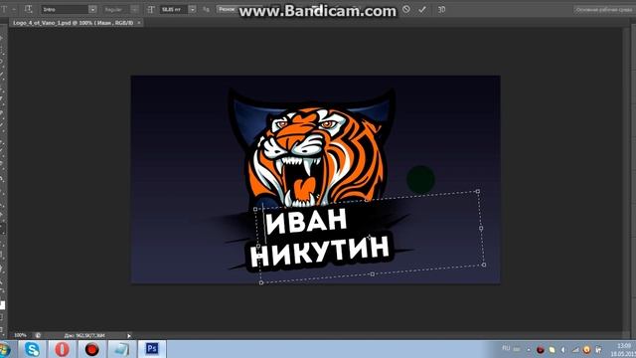This screenshot has width=636, height=358.
Task: Click the status bar icon beside zoom
Action: (x=38, y=335)
